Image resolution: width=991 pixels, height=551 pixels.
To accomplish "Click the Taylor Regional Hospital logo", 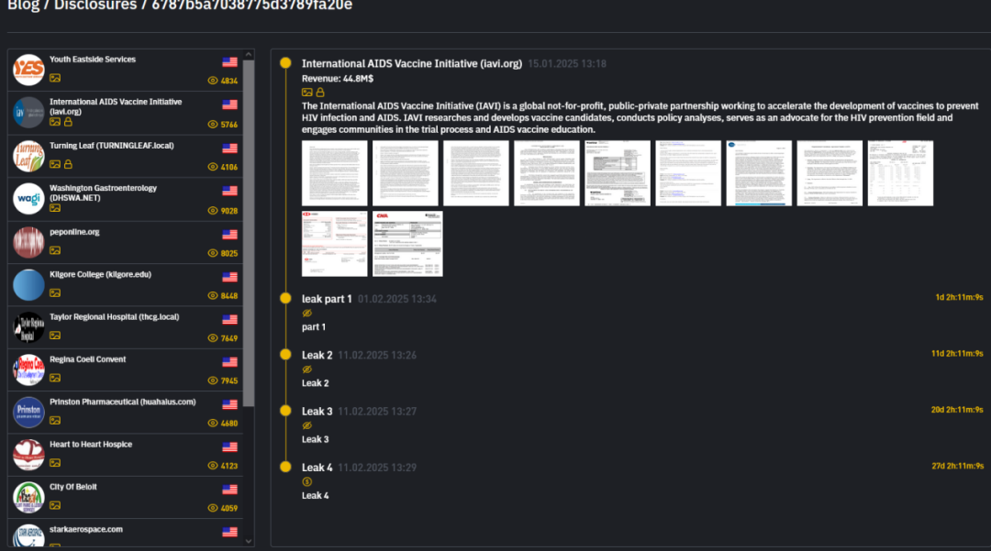I will (28, 327).
